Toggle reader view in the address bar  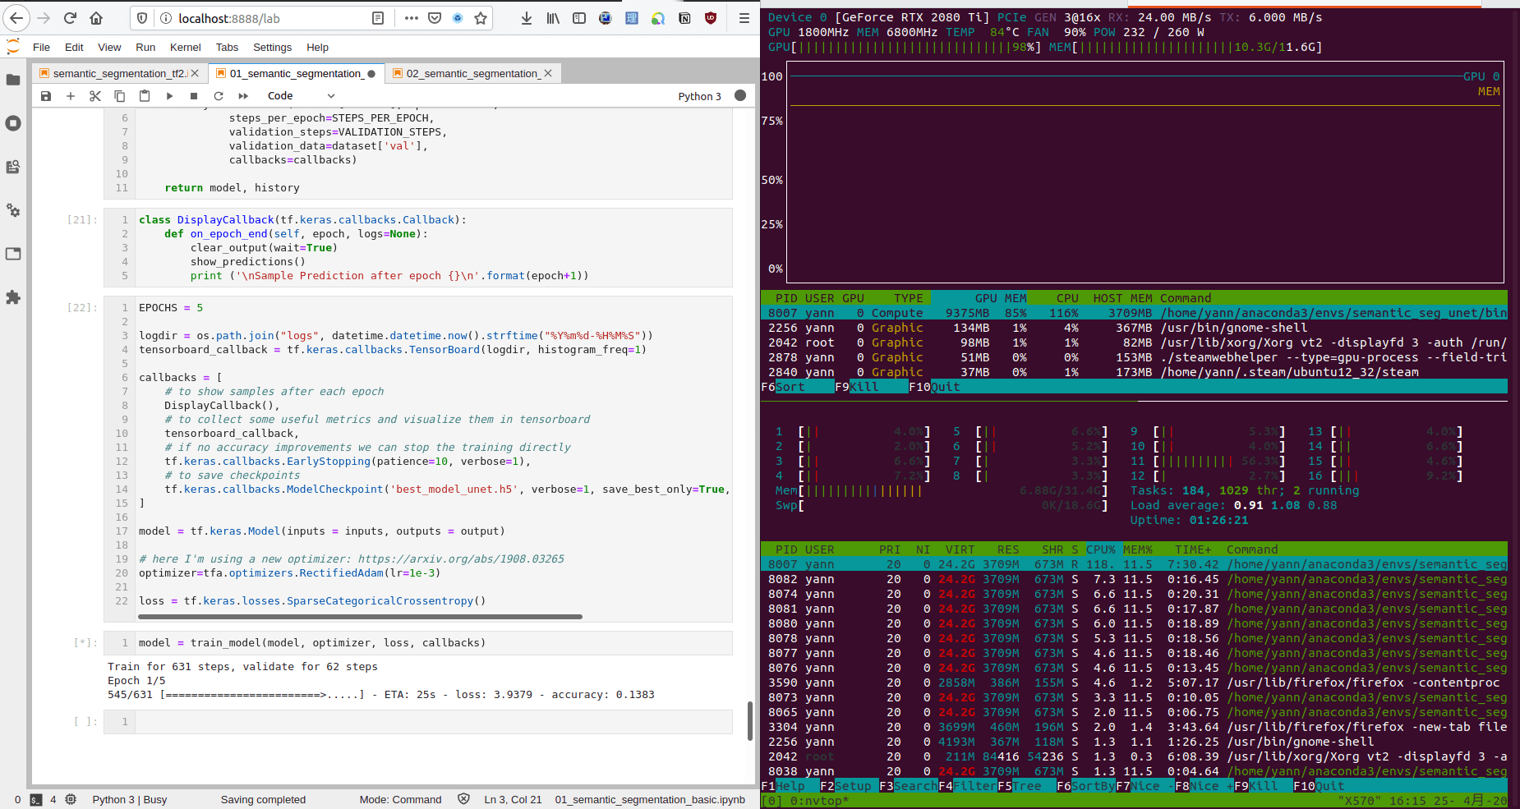click(x=378, y=18)
